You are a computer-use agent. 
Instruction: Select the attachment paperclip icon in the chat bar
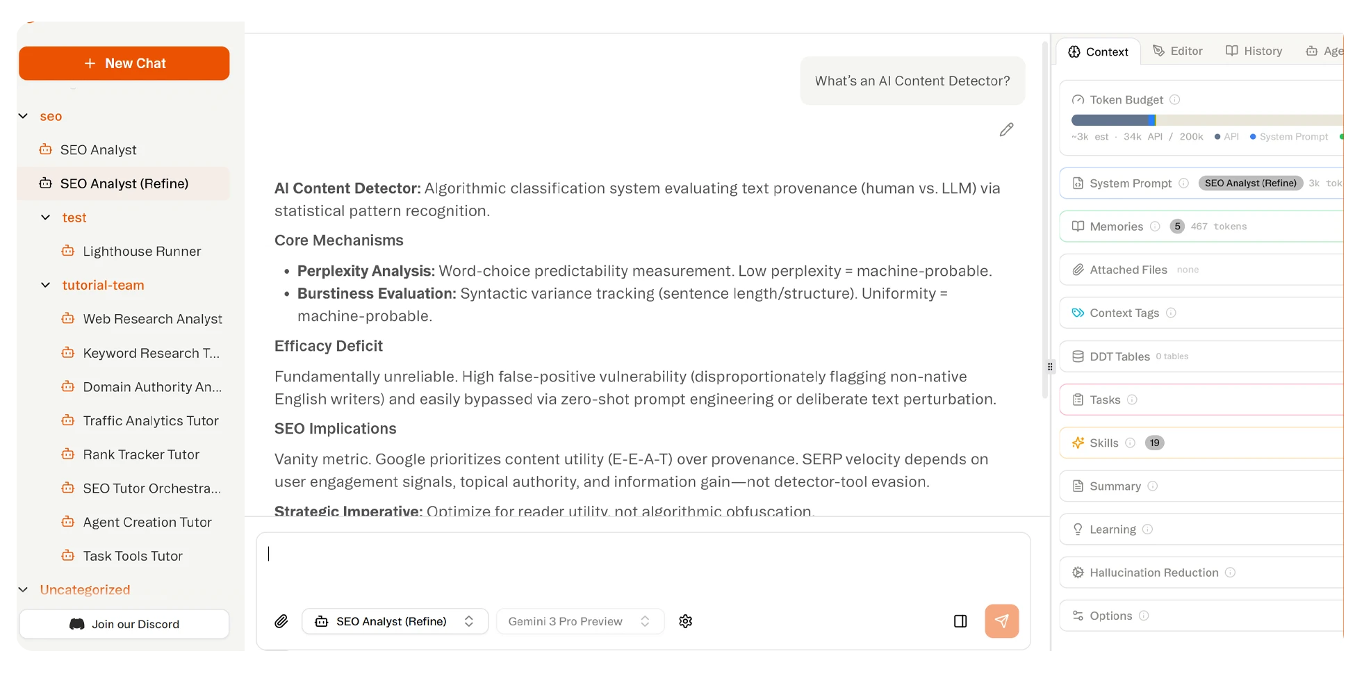[281, 621]
